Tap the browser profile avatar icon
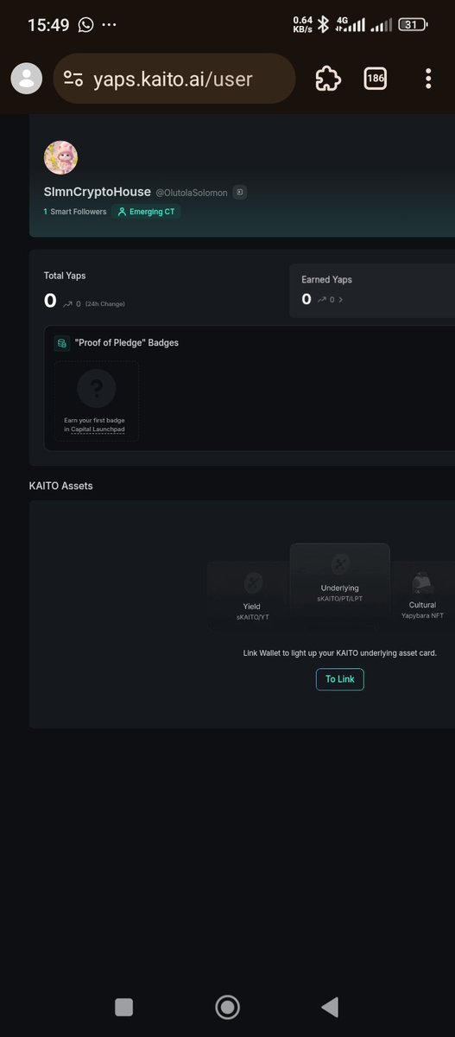Viewport: 455px width, 1037px height. (27, 79)
